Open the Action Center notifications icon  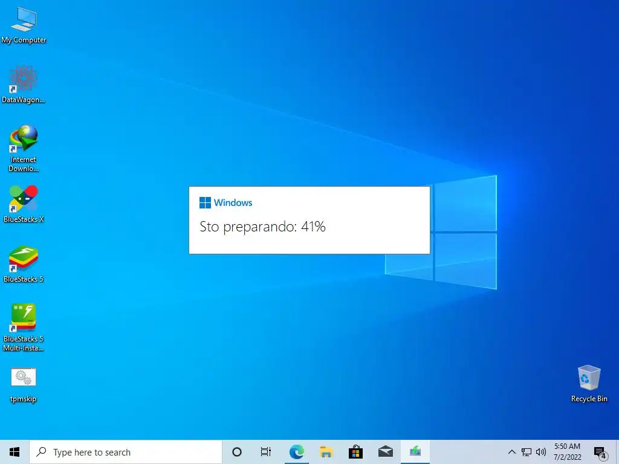click(600, 453)
